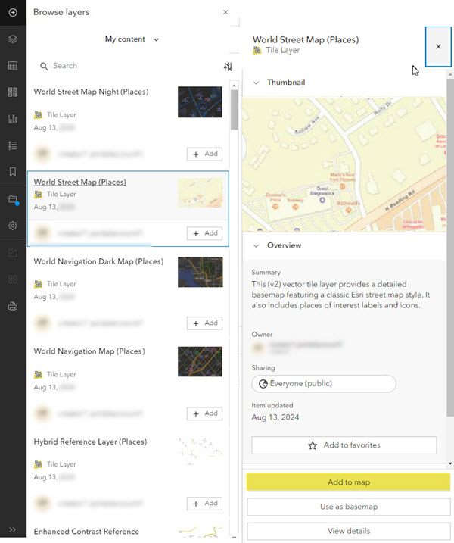This screenshot has height=543, width=454.
Task: Select the World Navigation Map (Places) title
Action: click(89, 351)
